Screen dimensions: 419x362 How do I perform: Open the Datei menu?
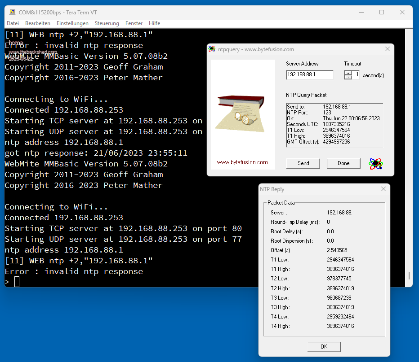[13, 23]
